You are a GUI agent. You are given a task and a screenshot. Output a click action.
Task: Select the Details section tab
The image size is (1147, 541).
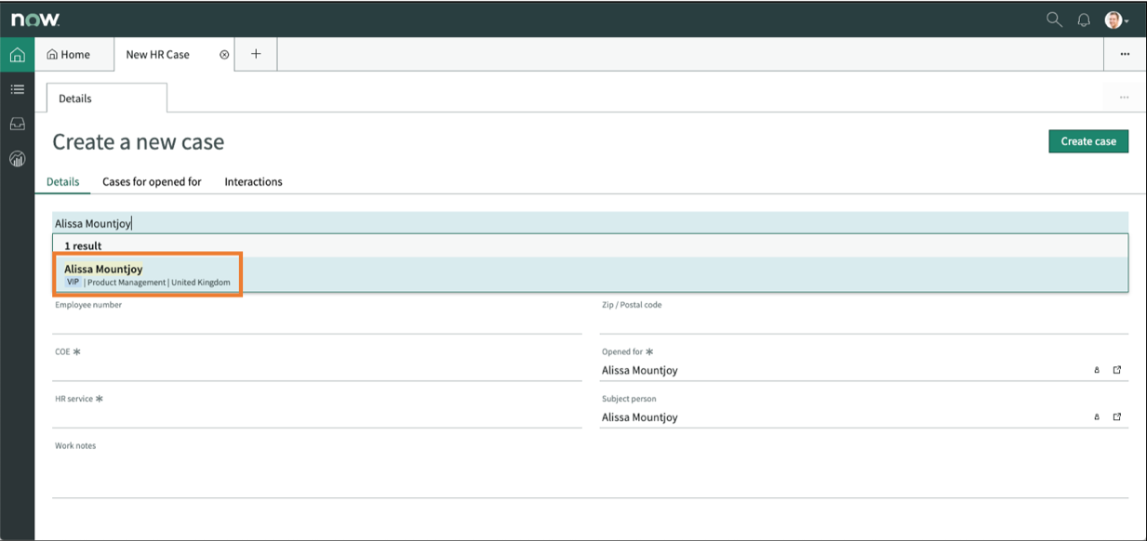[63, 181]
